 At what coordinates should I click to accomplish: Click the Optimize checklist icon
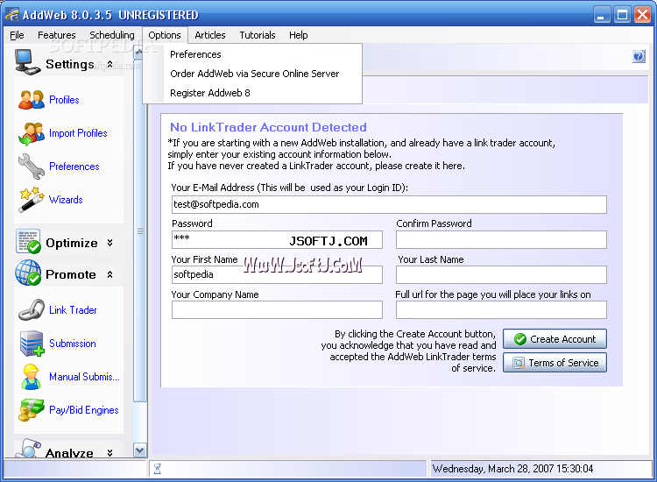(28, 241)
